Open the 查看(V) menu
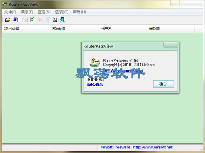This screenshot has width=205, height=153. pos(44,12)
